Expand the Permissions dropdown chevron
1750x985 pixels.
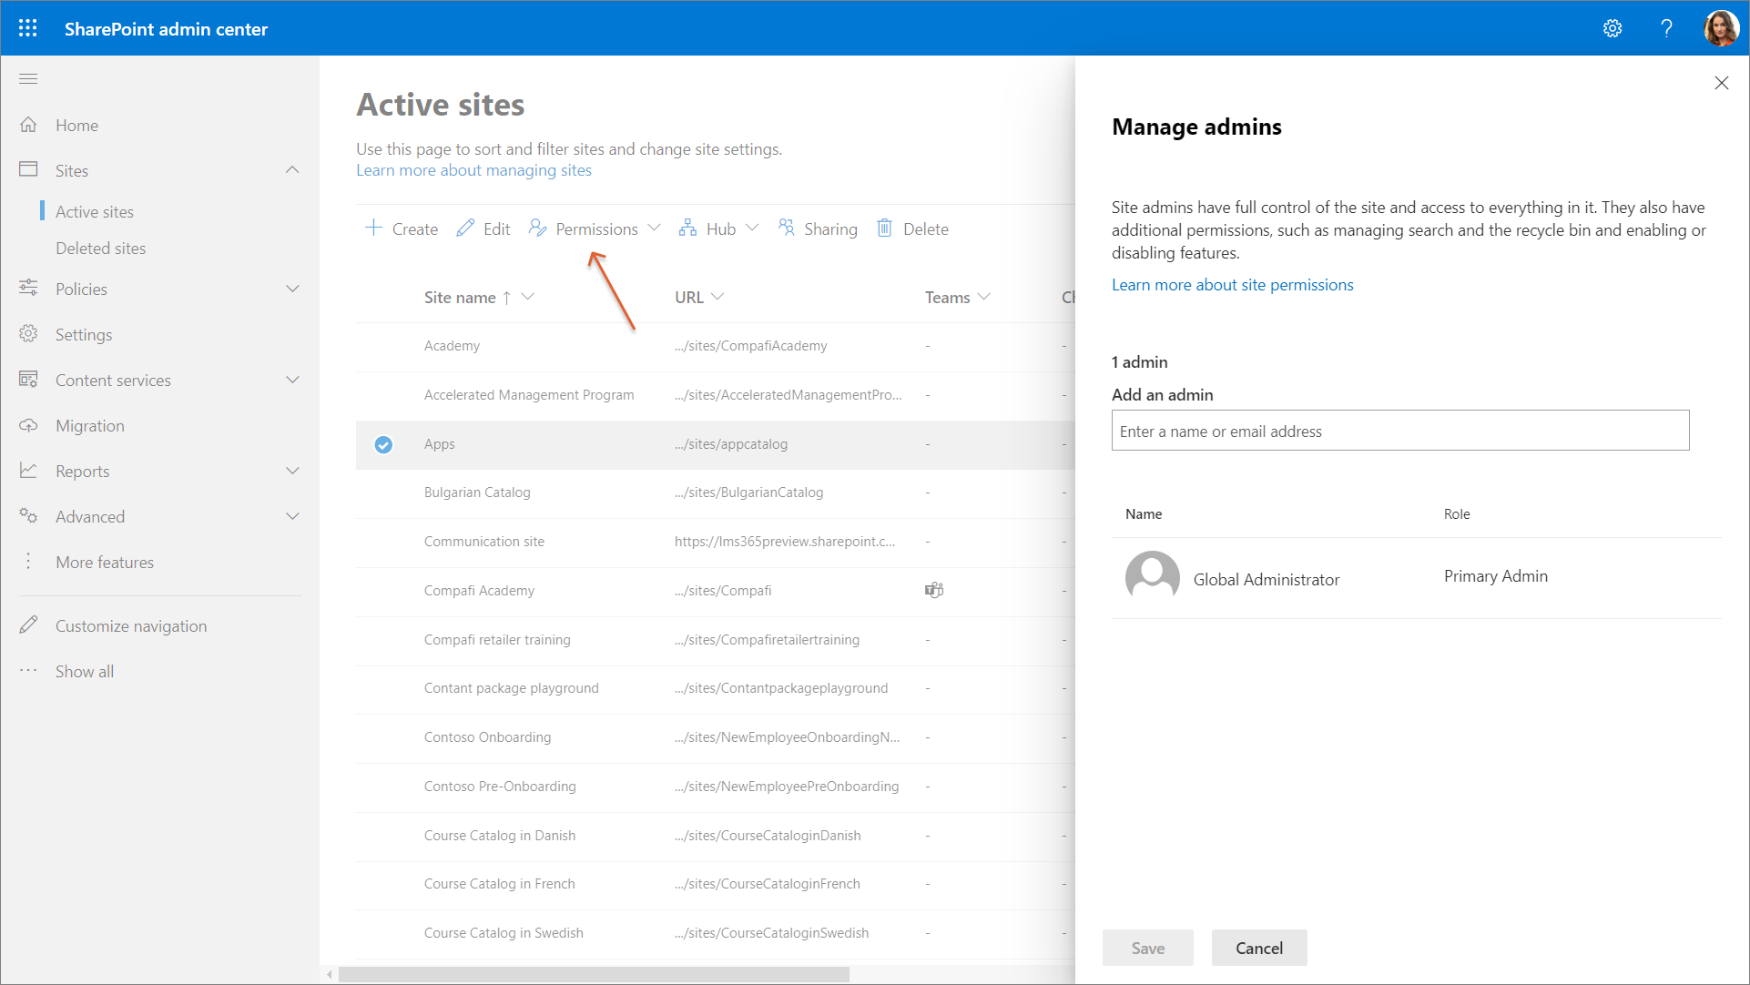coord(655,228)
